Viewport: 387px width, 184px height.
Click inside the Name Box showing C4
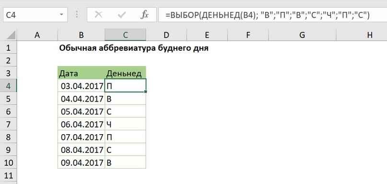(31, 15)
